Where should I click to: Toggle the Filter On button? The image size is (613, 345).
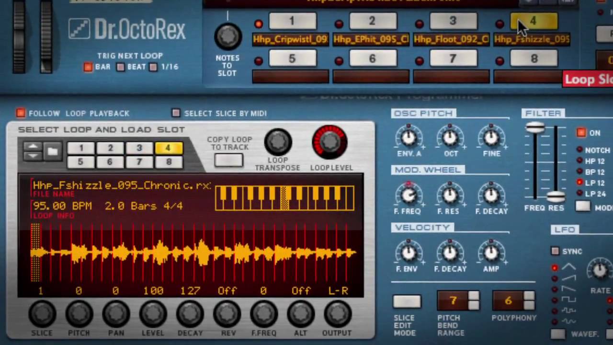[581, 133]
